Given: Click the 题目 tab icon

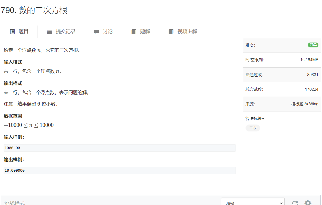Looking at the screenshot, I should [x=12, y=31].
